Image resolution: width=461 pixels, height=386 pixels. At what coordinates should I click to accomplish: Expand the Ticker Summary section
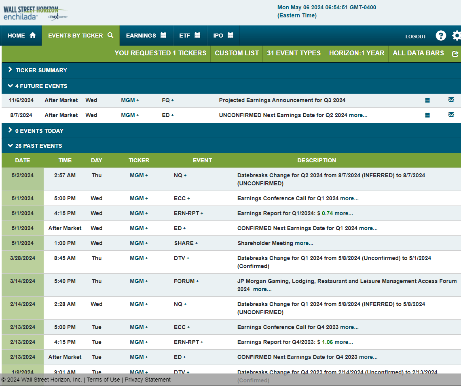tap(231, 70)
